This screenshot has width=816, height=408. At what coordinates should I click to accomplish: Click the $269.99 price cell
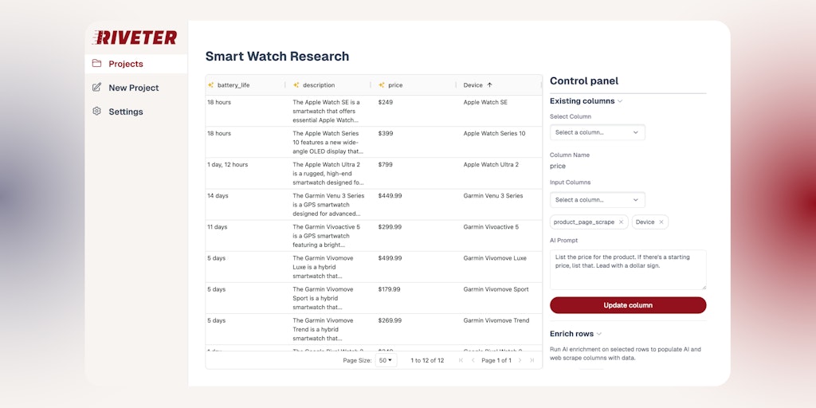click(390, 321)
